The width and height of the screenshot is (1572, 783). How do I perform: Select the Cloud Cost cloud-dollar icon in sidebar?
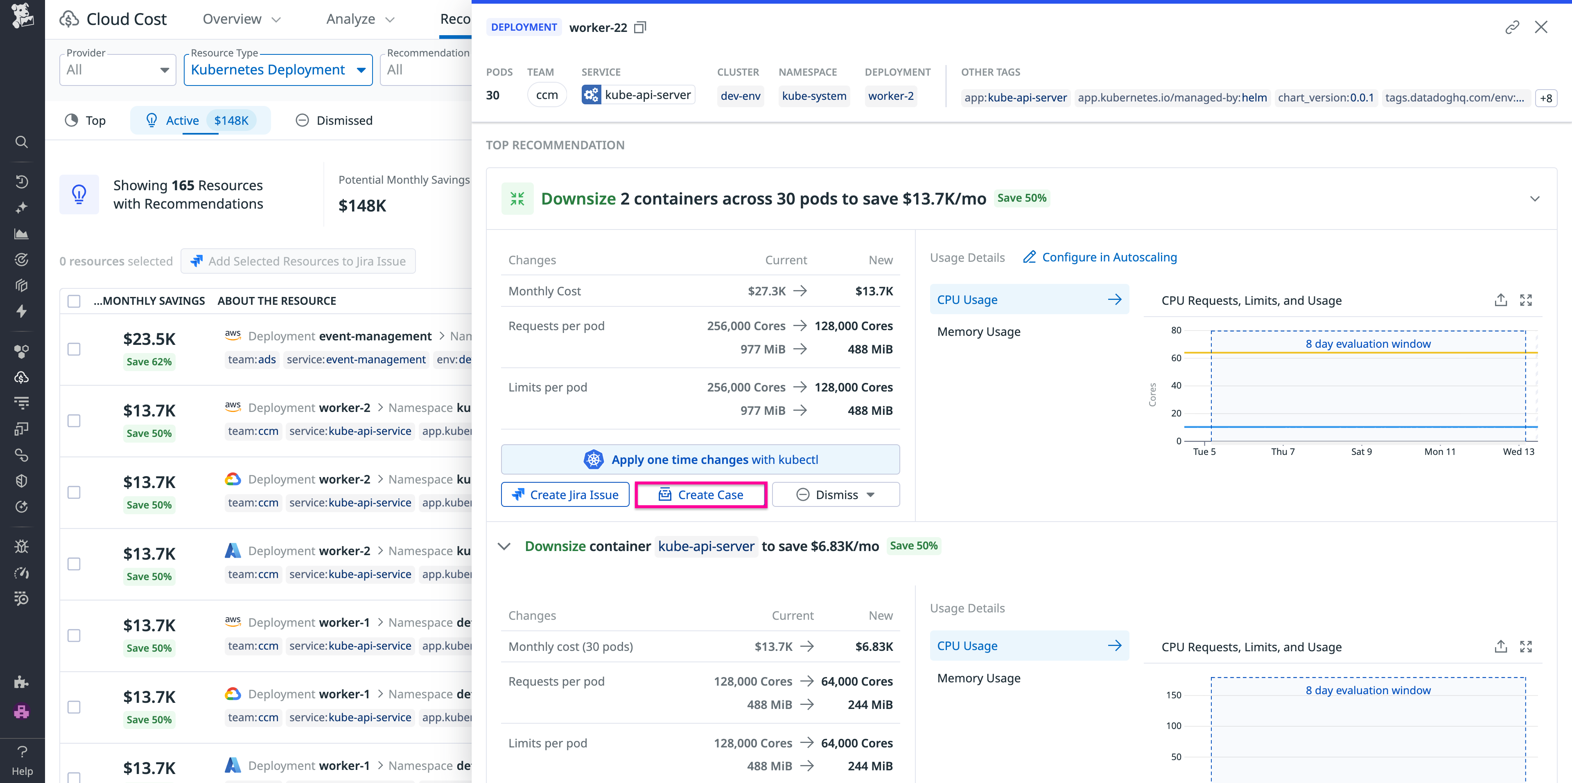click(22, 378)
